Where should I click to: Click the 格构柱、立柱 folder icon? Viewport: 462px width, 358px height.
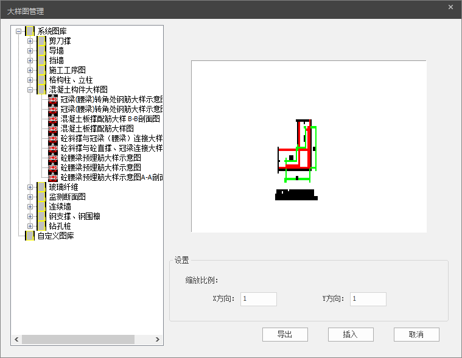tap(41, 80)
